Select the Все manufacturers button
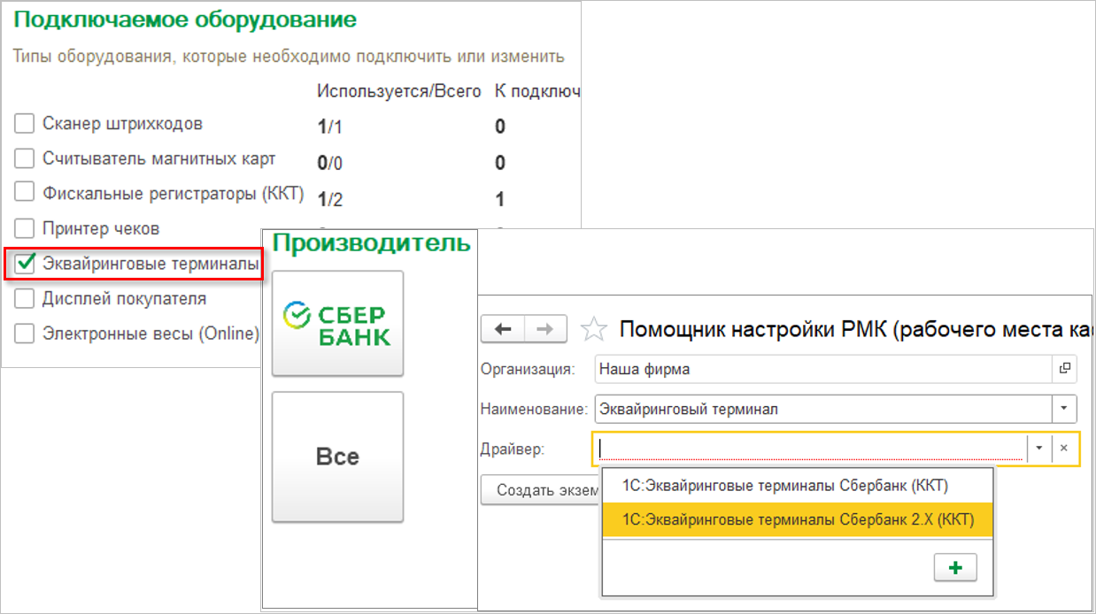1096x614 pixels. click(x=337, y=457)
